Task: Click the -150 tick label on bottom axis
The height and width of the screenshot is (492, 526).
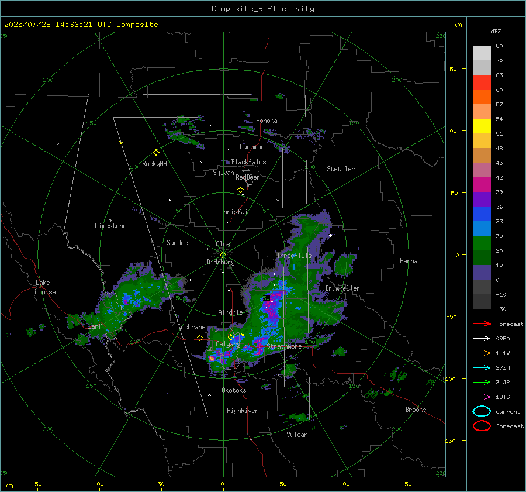Action: point(34,484)
